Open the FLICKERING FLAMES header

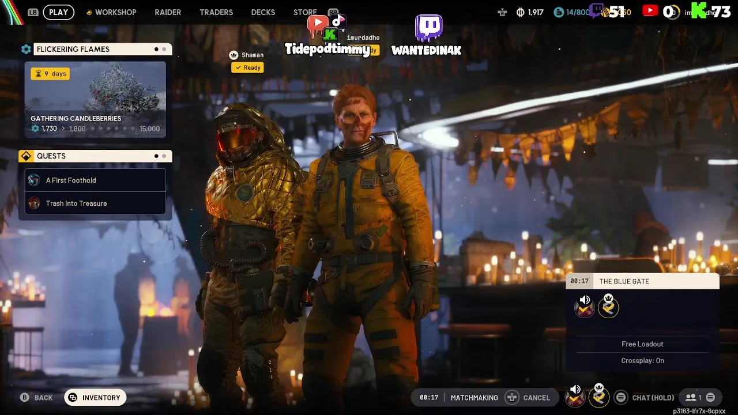[x=103, y=49]
